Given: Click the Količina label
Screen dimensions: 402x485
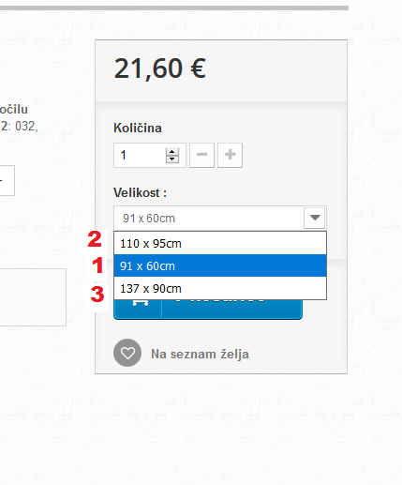Looking at the screenshot, I should tap(138, 128).
